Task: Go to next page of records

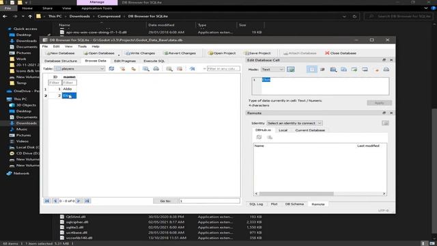Action: click(x=79, y=201)
